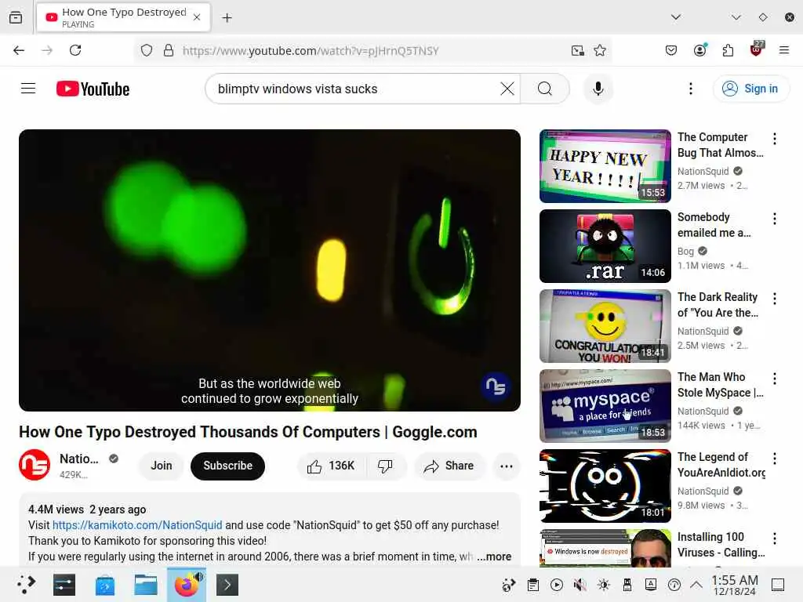Open 'The Man Who Stole MySpace' title
The image size is (803, 602).
(x=720, y=384)
